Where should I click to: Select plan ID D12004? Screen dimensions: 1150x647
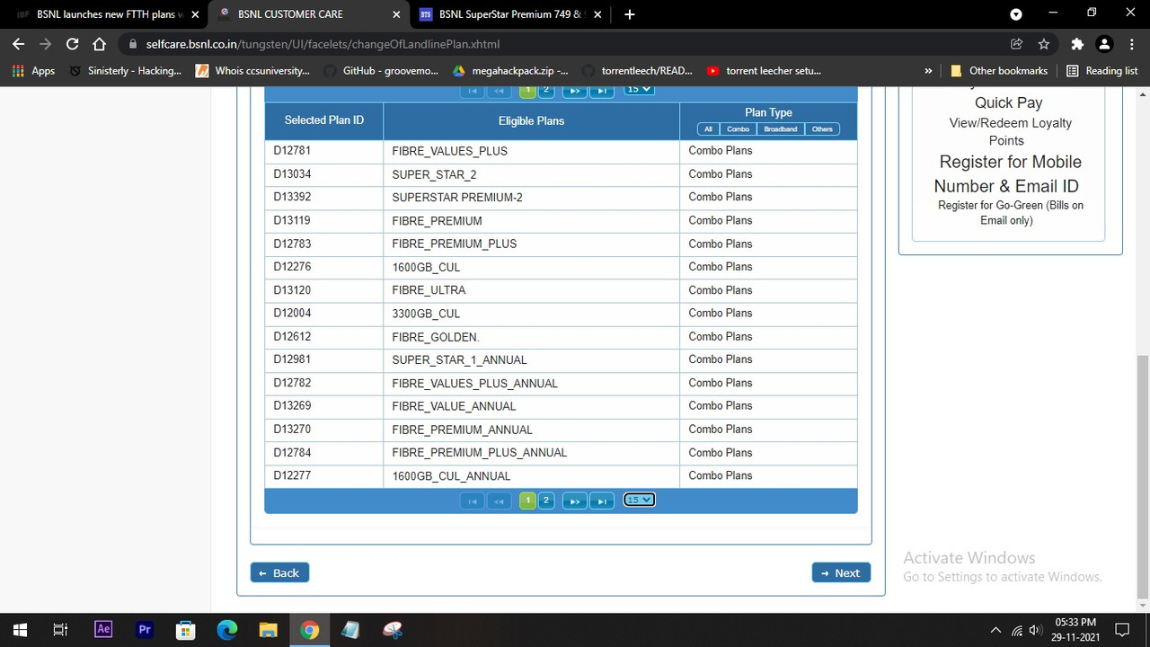click(x=292, y=314)
